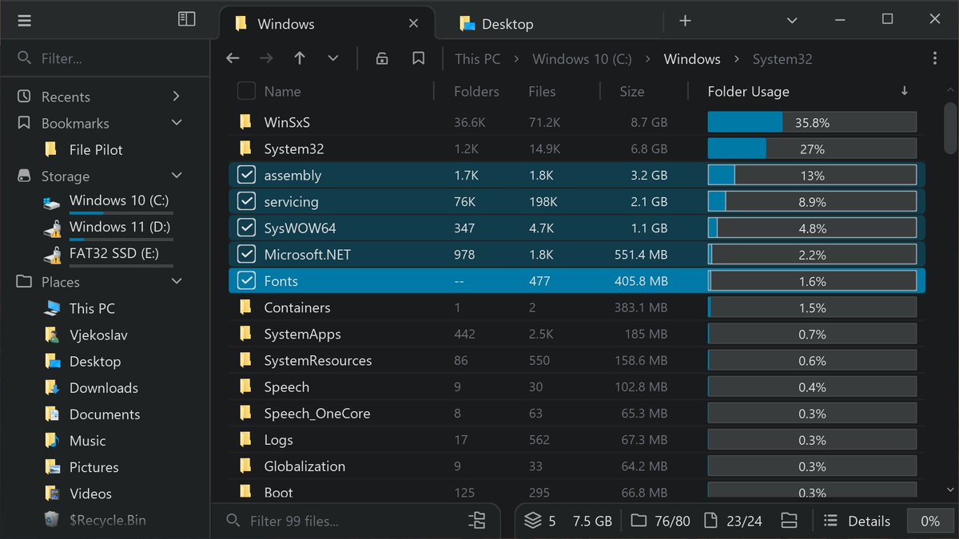The height and width of the screenshot is (539, 959).
Task: Toggle the select-all checkbox in header
Action: coord(246,91)
